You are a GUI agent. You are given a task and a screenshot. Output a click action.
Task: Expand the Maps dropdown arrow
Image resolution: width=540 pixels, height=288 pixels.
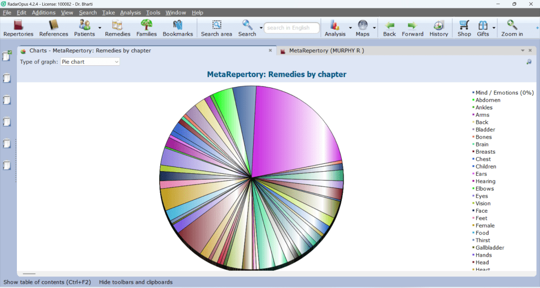click(x=374, y=28)
